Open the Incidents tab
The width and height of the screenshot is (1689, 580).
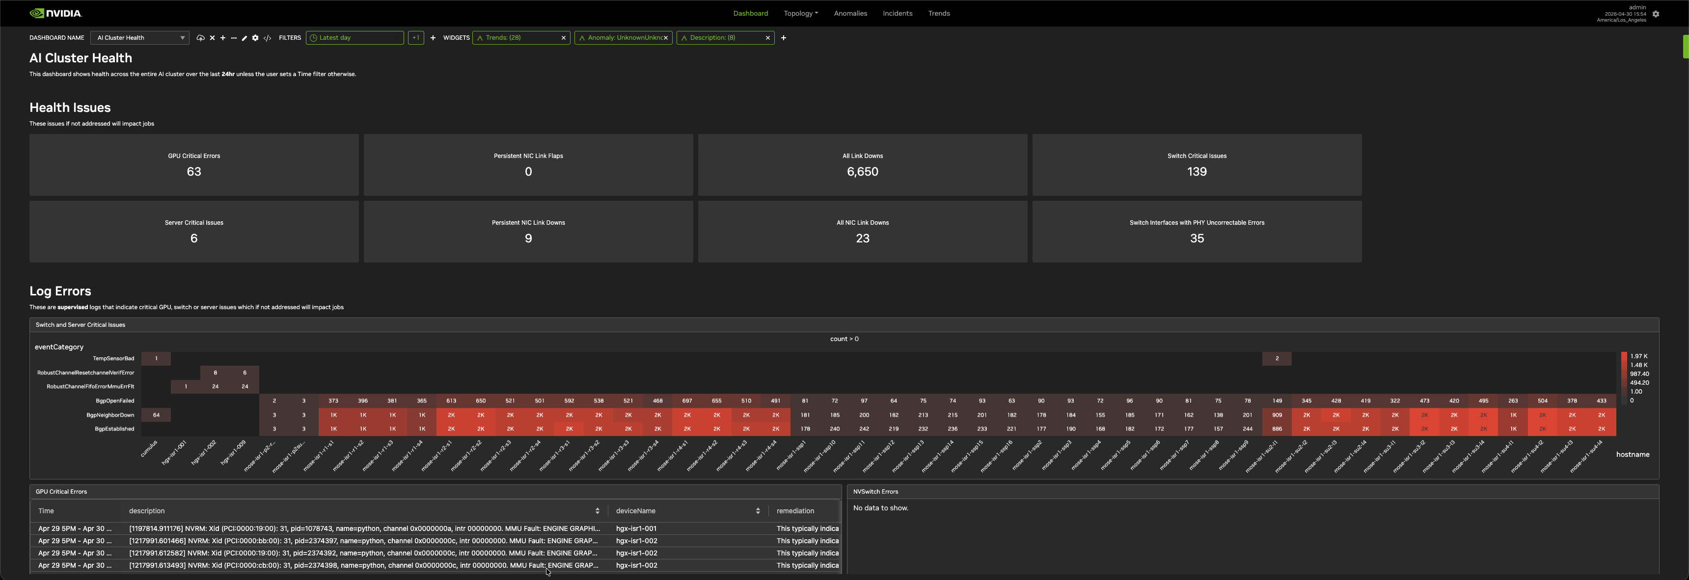(897, 13)
